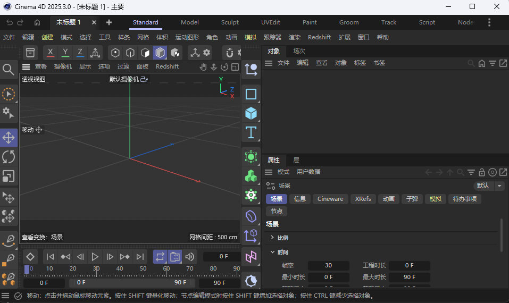This screenshot has width=509, height=303.
Task: Select the Move tool in left toolbar
Action: click(x=9, y=138)
